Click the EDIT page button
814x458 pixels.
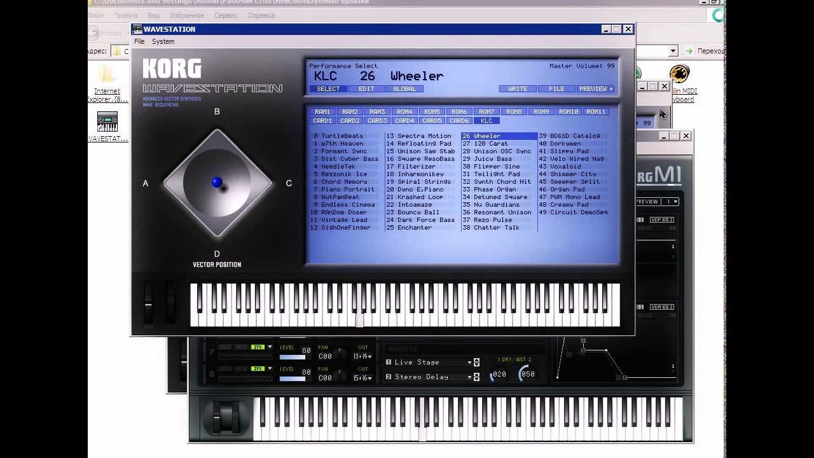pos(366,89)
